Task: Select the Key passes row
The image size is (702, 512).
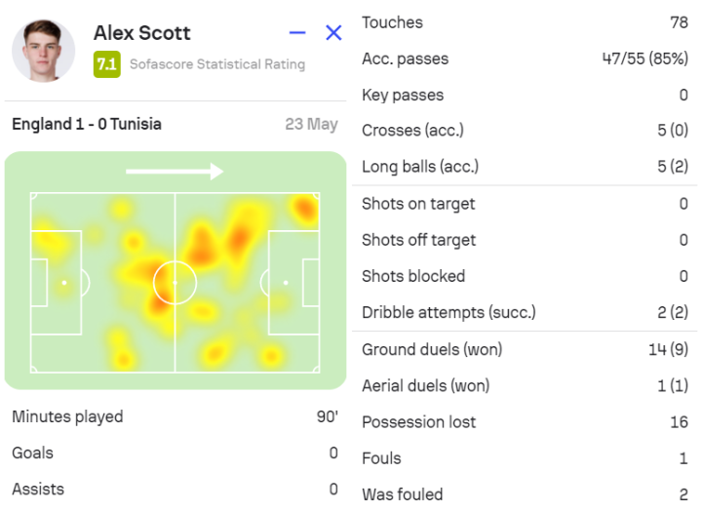Action: click(525, 95)
